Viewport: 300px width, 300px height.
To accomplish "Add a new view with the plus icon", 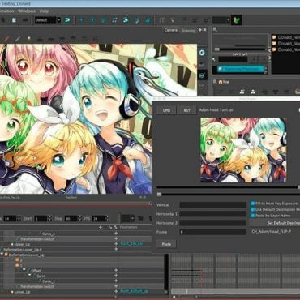I will click(200, 30).
